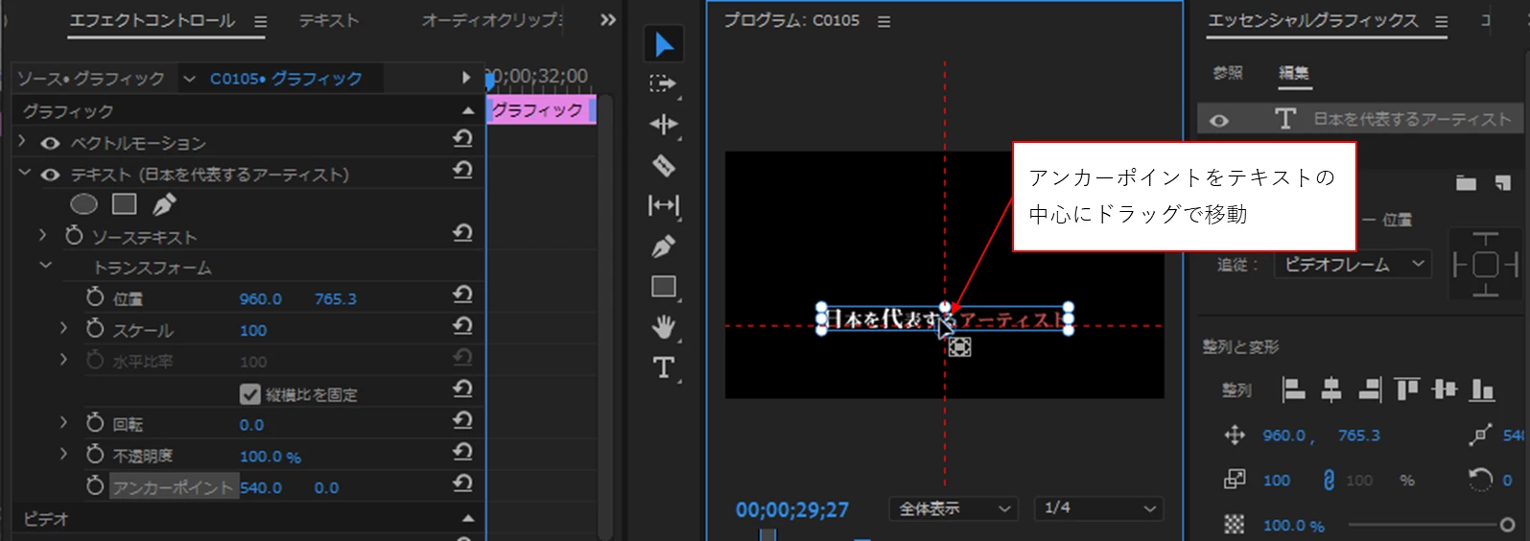Switch to テキスト panel tab
1530x541 pixels.
[x=329, y=21]
